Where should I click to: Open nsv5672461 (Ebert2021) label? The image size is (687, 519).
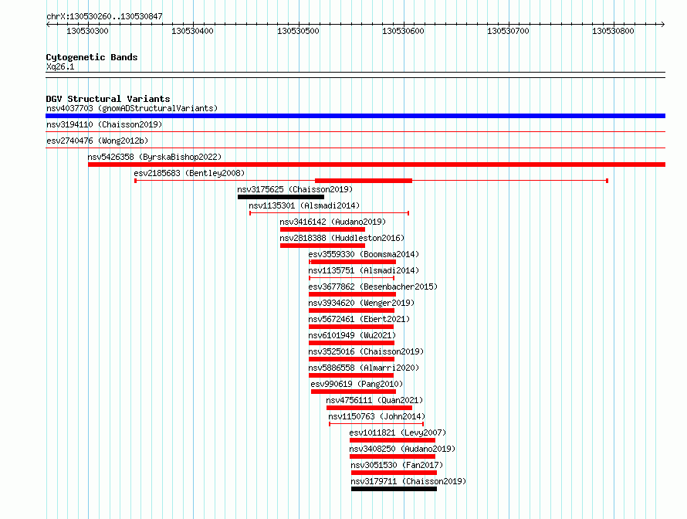pos(359,319)
